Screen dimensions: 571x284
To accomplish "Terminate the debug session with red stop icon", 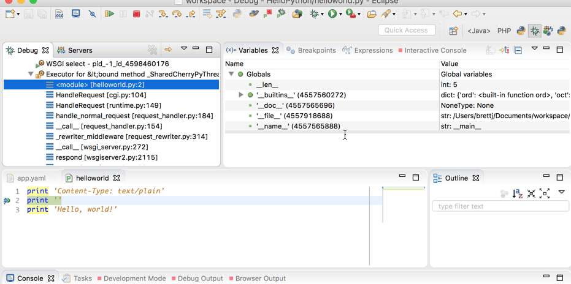I will pos(136,13).
